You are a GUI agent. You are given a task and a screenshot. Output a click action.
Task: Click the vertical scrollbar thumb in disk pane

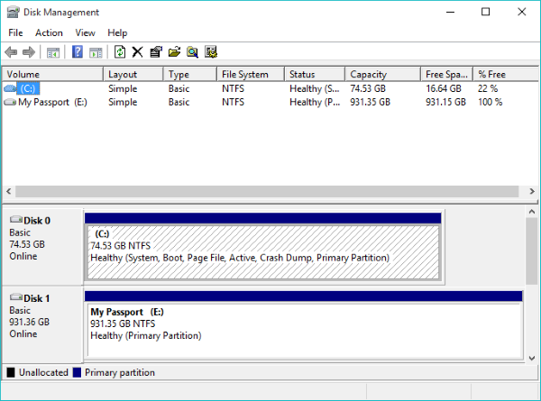[532, 251]
